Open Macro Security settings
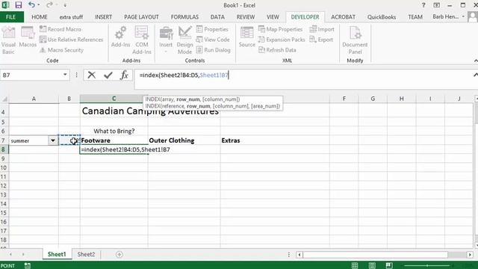 click(61, 50)
